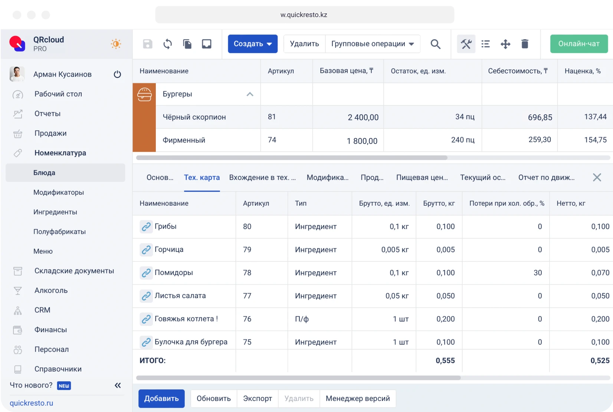Select the list view icon
Screen dimensions: 613x412
click(x=485, y=44)
